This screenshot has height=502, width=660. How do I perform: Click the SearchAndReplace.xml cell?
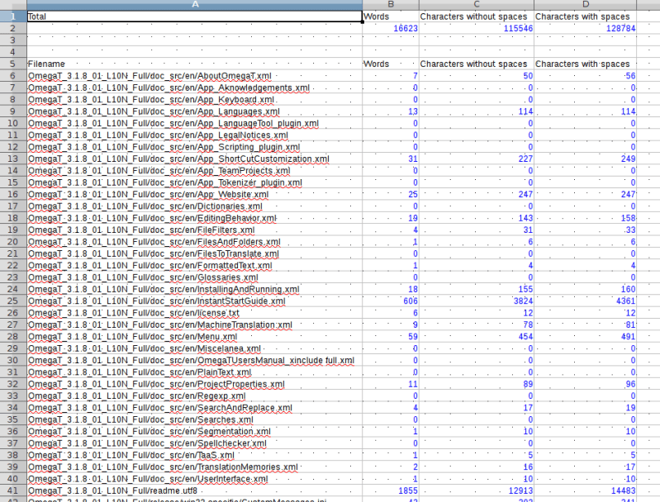point(194,408)
